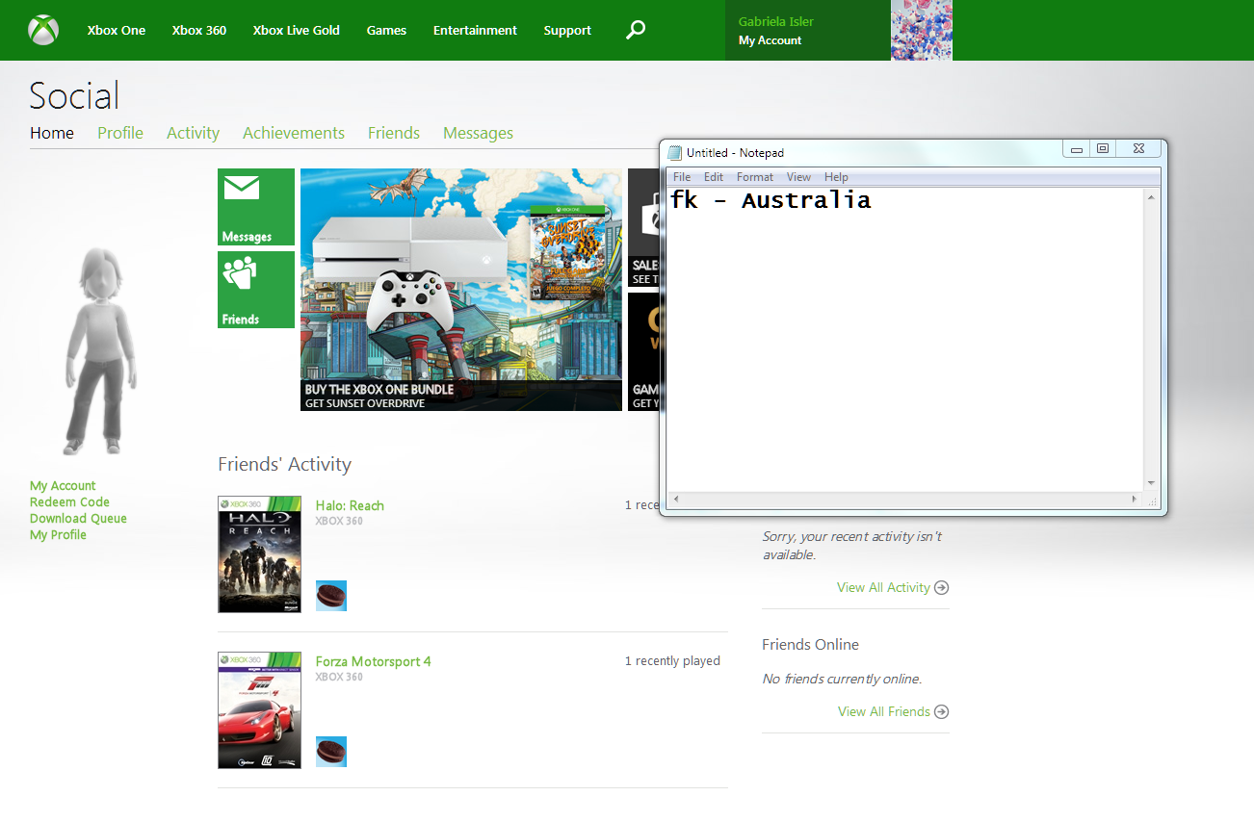Switch to the Achievements tab
The width and height of the screenshot is (1254, 822).
294,133
